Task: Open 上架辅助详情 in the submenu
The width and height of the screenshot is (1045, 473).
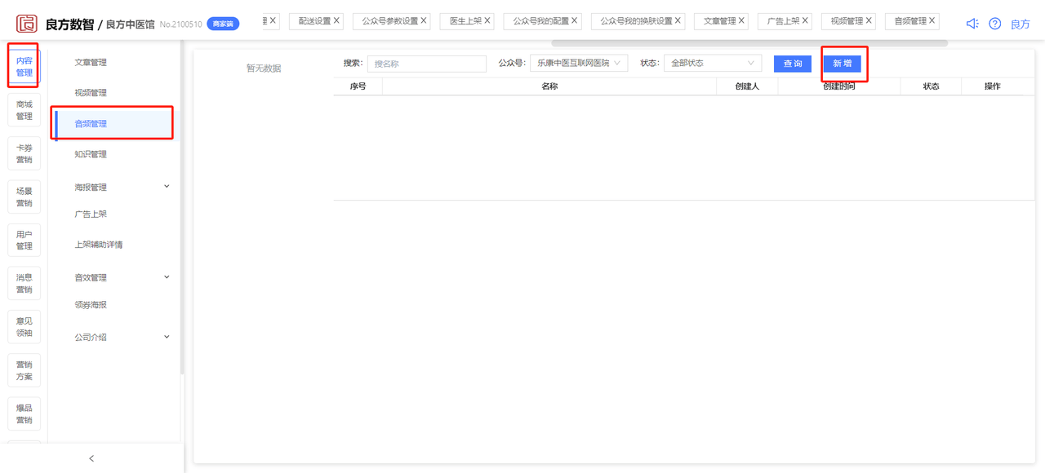Action: 99,245
